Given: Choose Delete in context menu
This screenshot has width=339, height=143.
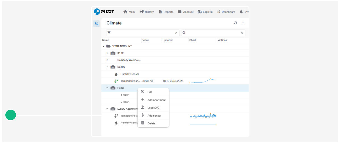Looking at the screenshot, I should pyautogui.click(x=153, y=123).
